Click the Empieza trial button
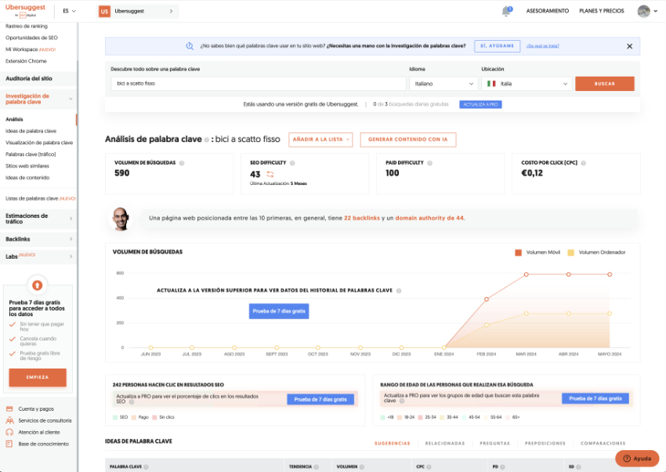The image size is (666, 472). (38, 377)
